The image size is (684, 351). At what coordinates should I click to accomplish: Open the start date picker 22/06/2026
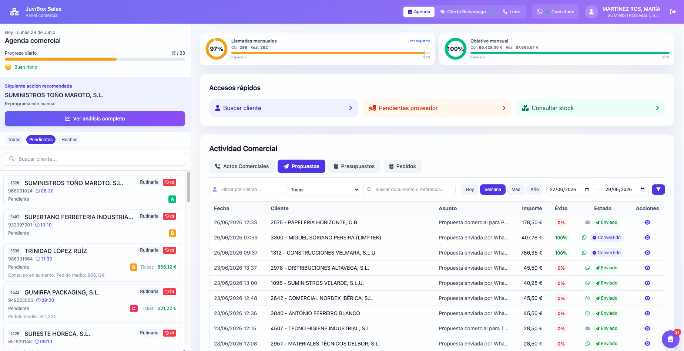569,190
